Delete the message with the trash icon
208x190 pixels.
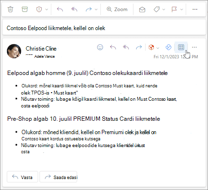point(11,10)
